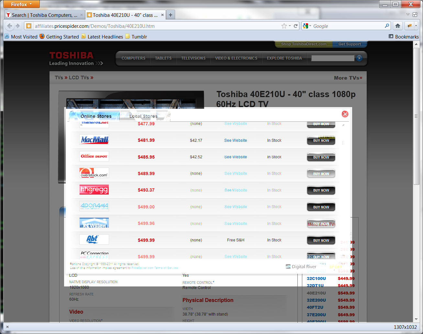Click the overstock.com store logo

click(x=94, y=173)
